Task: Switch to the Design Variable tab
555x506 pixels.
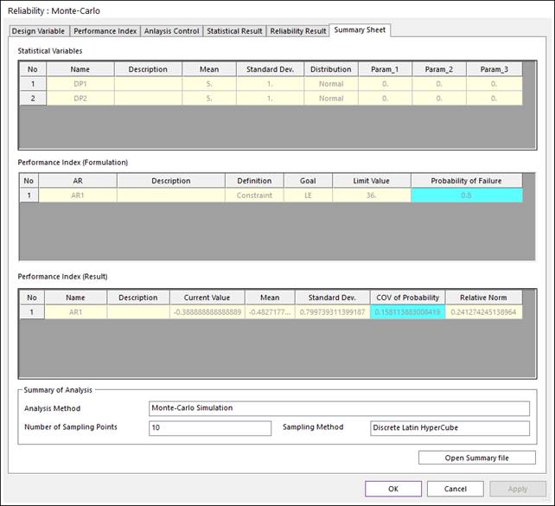Action: (39, 31)
